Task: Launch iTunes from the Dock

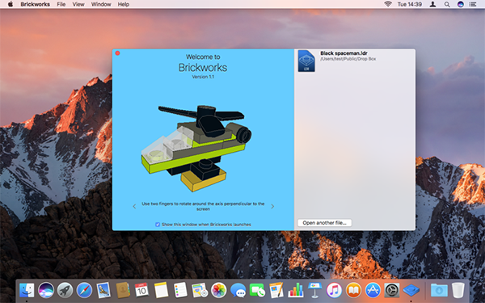Action: 334,290
